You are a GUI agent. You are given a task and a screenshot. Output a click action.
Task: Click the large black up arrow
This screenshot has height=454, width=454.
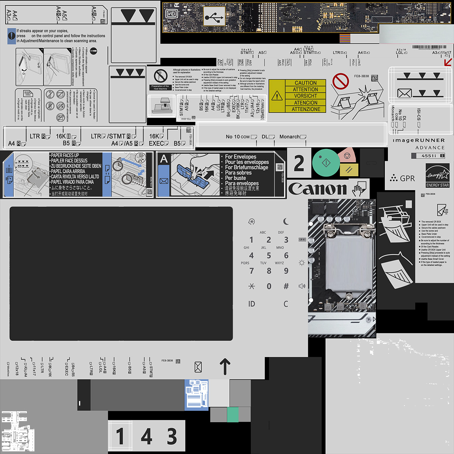(x=225, y=367)
